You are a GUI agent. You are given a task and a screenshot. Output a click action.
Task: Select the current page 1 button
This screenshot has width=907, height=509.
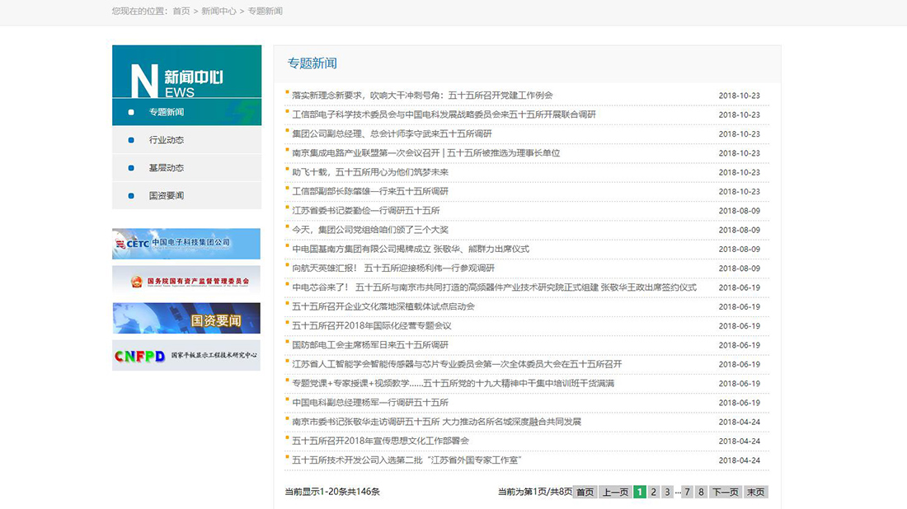tap(640, 492)
